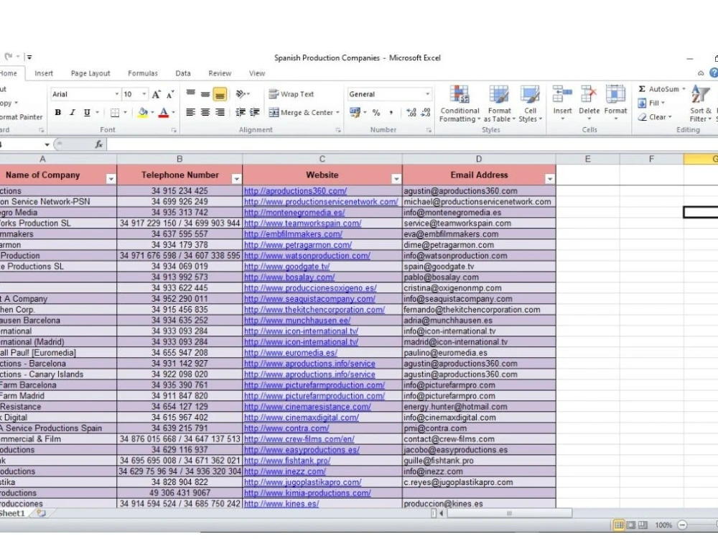The height and width of the screenshot is (539, 718).
Task: Open Name of Company filter dropdown
Action: pos(111,179)
